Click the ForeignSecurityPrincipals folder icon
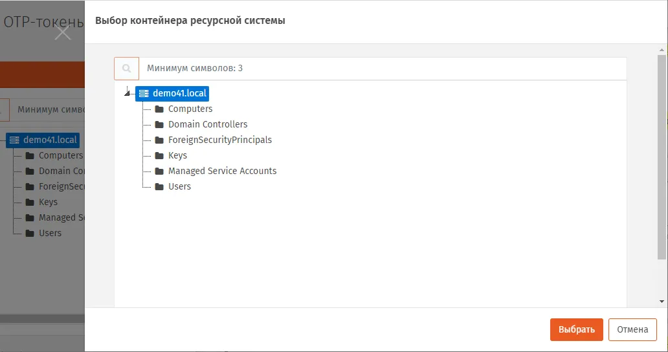This screenshot has width=668, height=352. coord(159,140)
